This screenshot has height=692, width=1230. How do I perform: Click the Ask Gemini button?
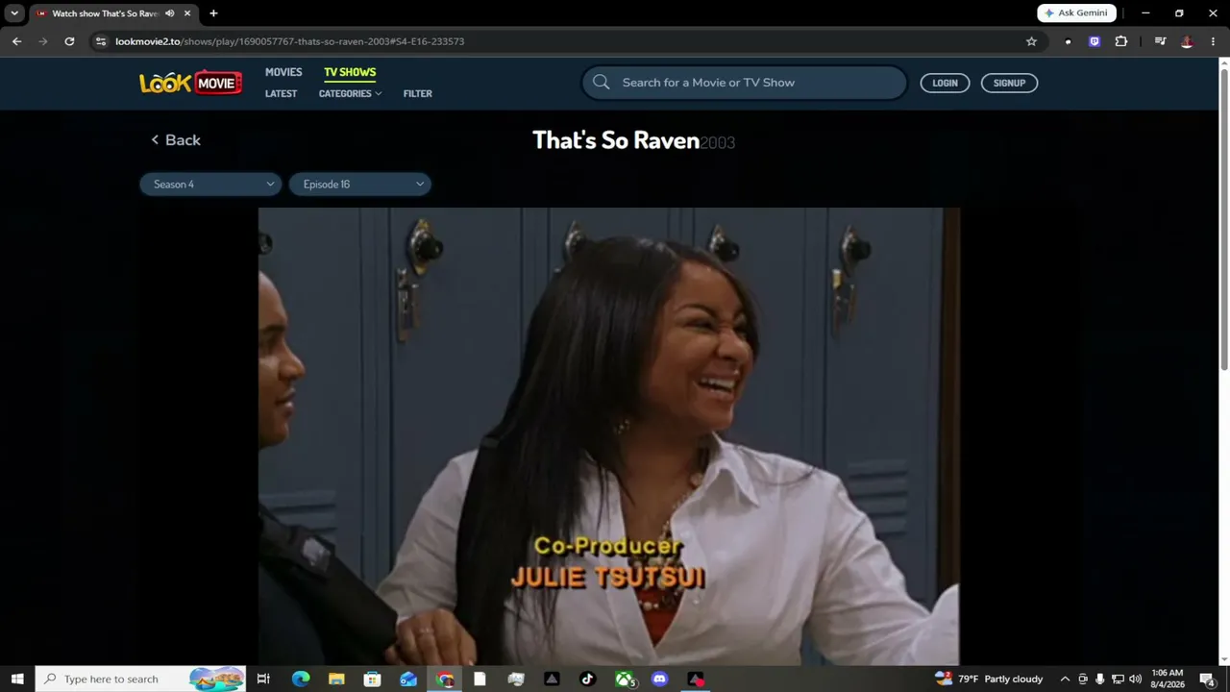point(1076,13)
